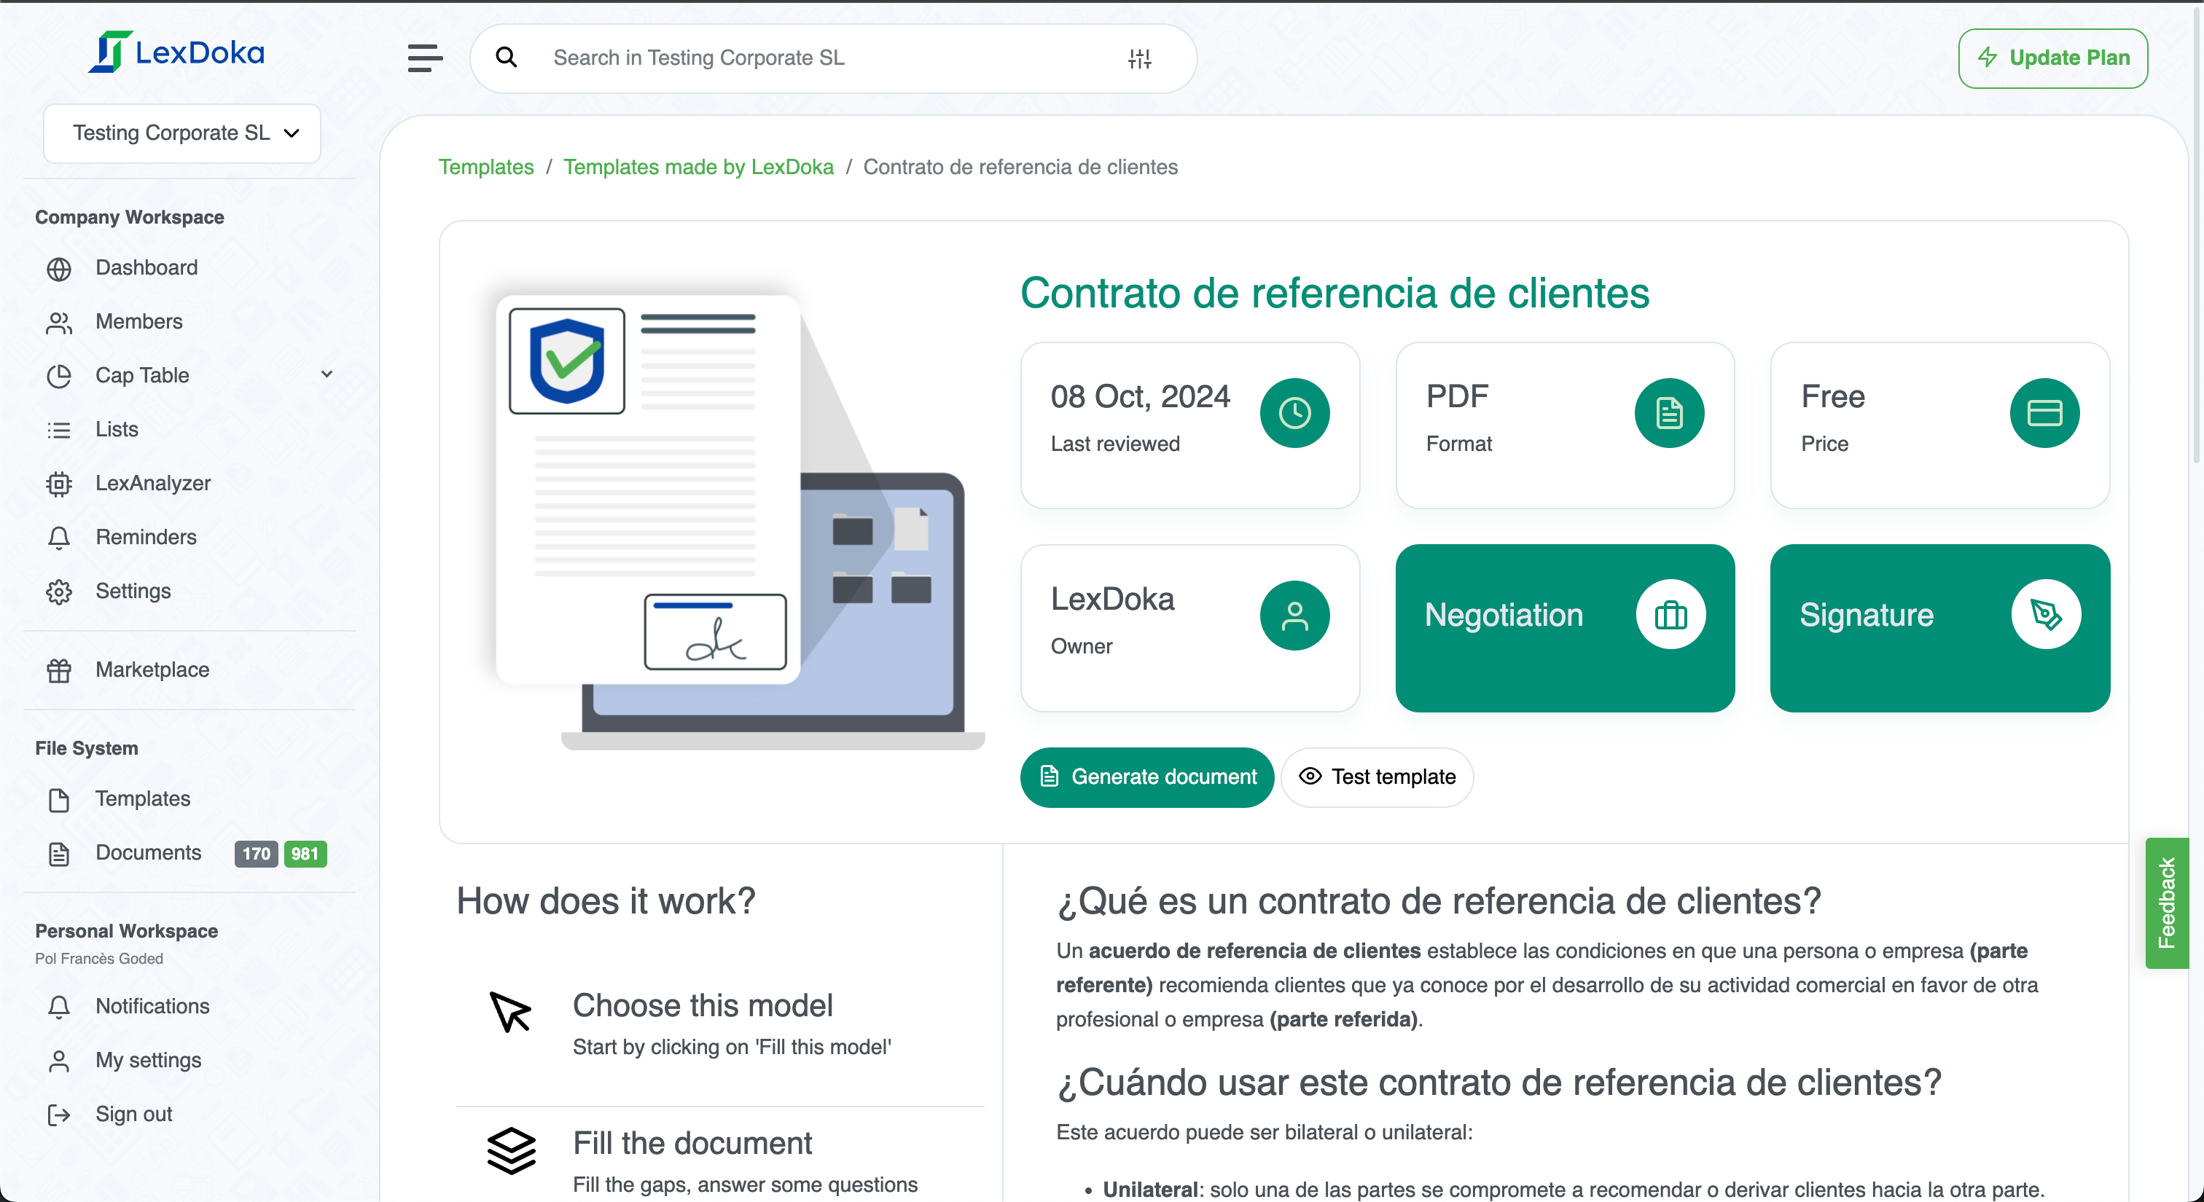This screenshot has width=2204, height=1202.
Task: Open the green Feedback side tab
Action: click(2165, 903)
